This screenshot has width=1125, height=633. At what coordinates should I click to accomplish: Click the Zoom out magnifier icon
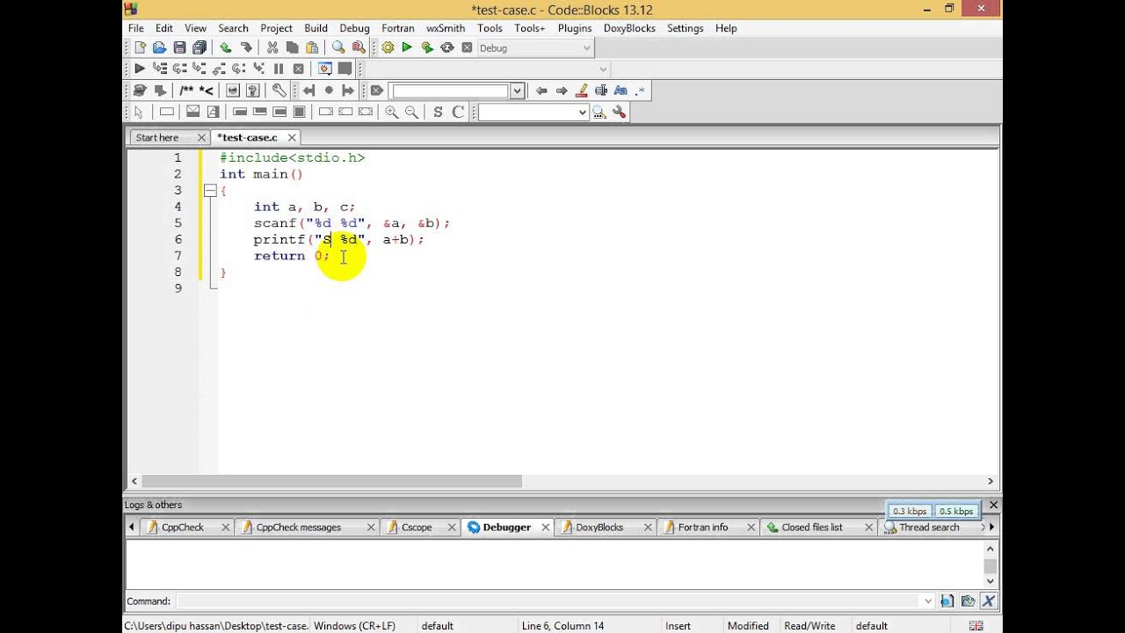[x=411, y=112]
